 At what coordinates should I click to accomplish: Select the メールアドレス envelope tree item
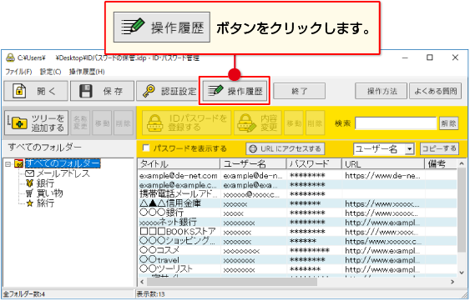pyautogui.click(x=58, y=173)
